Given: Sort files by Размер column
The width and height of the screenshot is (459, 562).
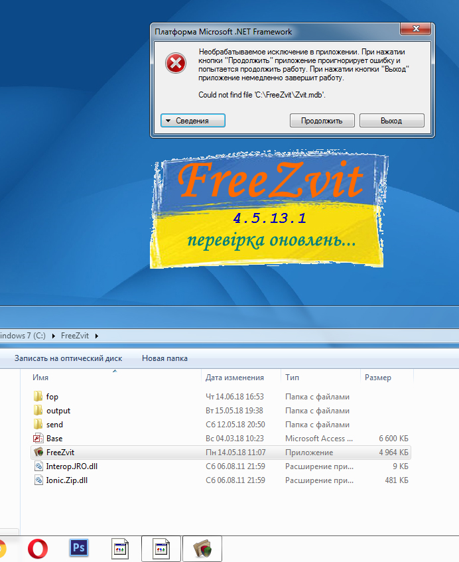Looking at the screenshot, I should [x=378, y=378].
